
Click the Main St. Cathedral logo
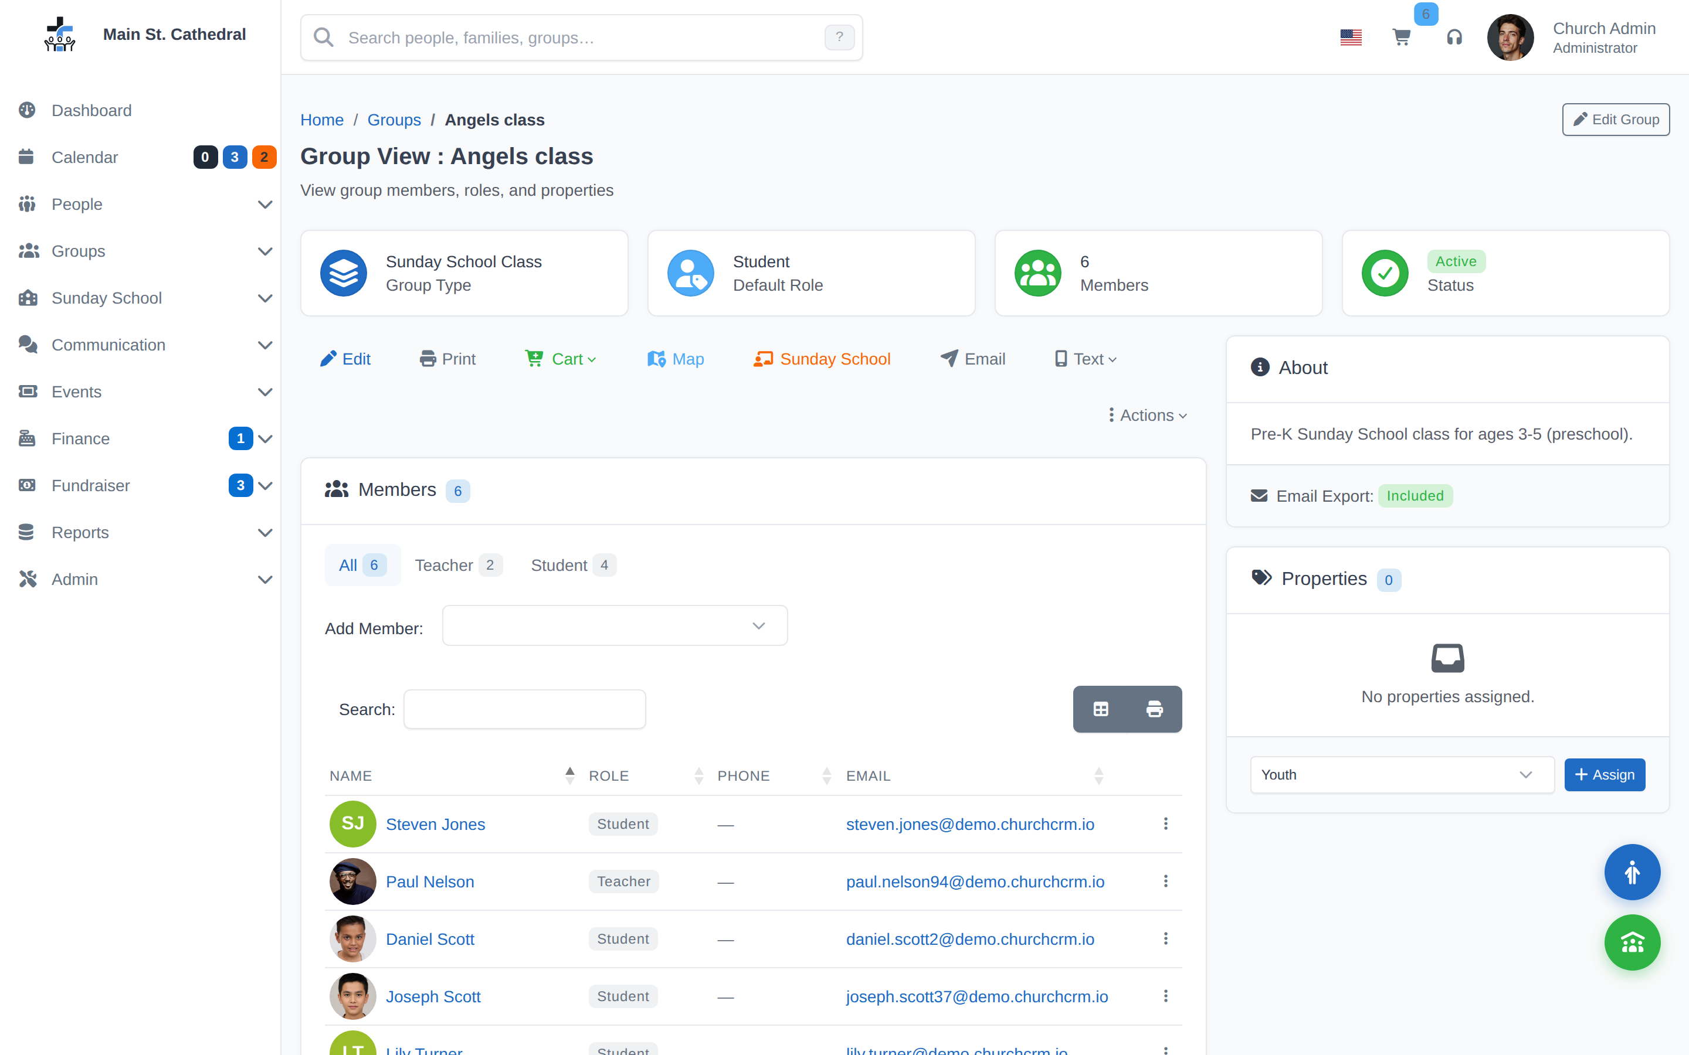[60, 34]
